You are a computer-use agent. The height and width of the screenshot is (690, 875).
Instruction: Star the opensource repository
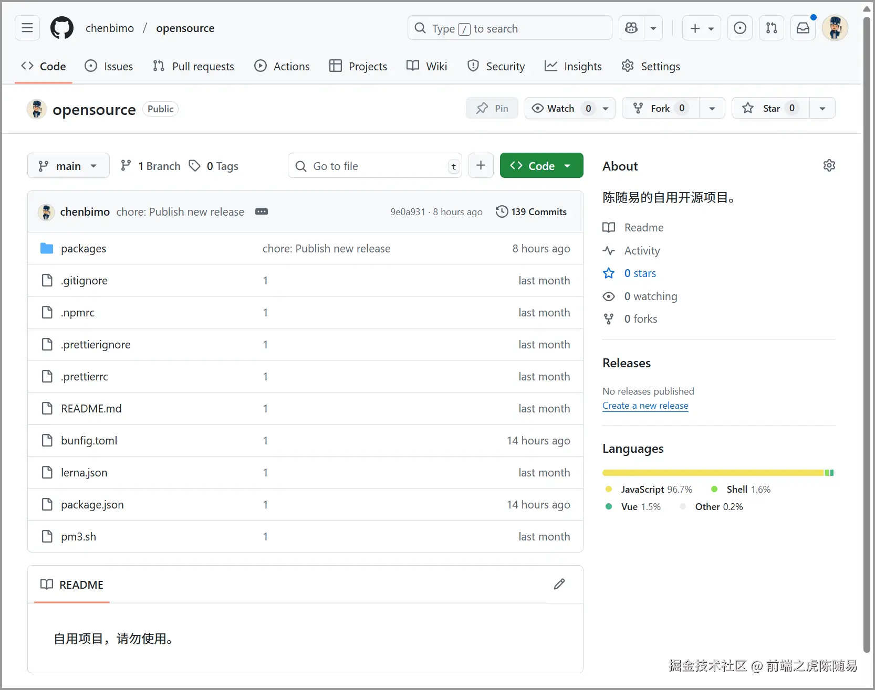point(770,108)
